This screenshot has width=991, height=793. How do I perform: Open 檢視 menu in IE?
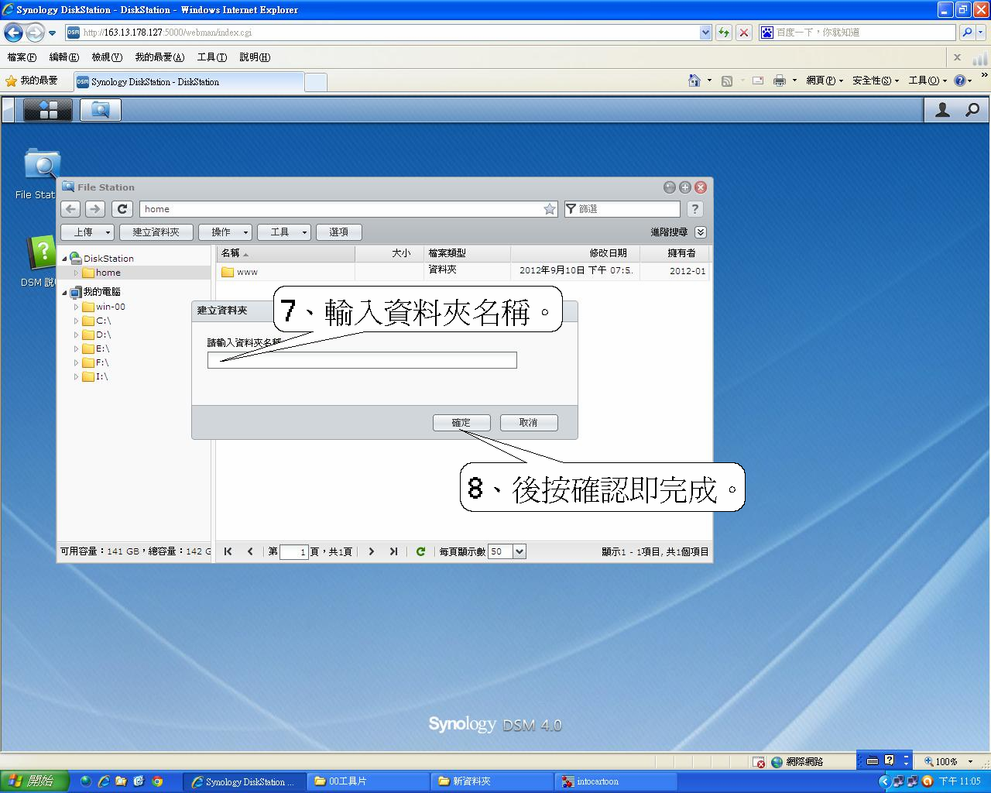click(x=107, y=57)
